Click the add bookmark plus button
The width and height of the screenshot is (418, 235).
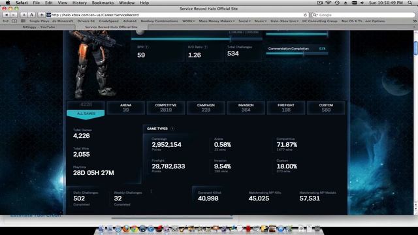point(41,15)
